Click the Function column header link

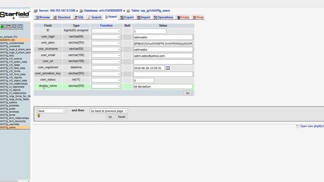point(106,26)
